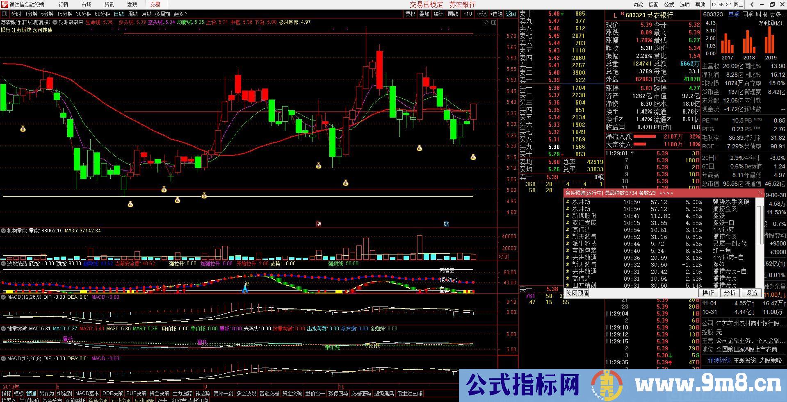Screen dimensions: 787x402
Task: Select the 高伟达 09:54 alert row
Action: [660, 230]
